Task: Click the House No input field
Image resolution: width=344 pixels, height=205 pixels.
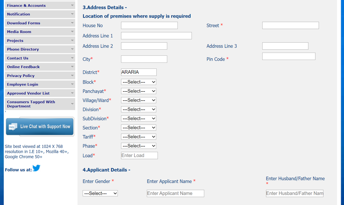Action: pyautogui.click(x=149, y=25)
